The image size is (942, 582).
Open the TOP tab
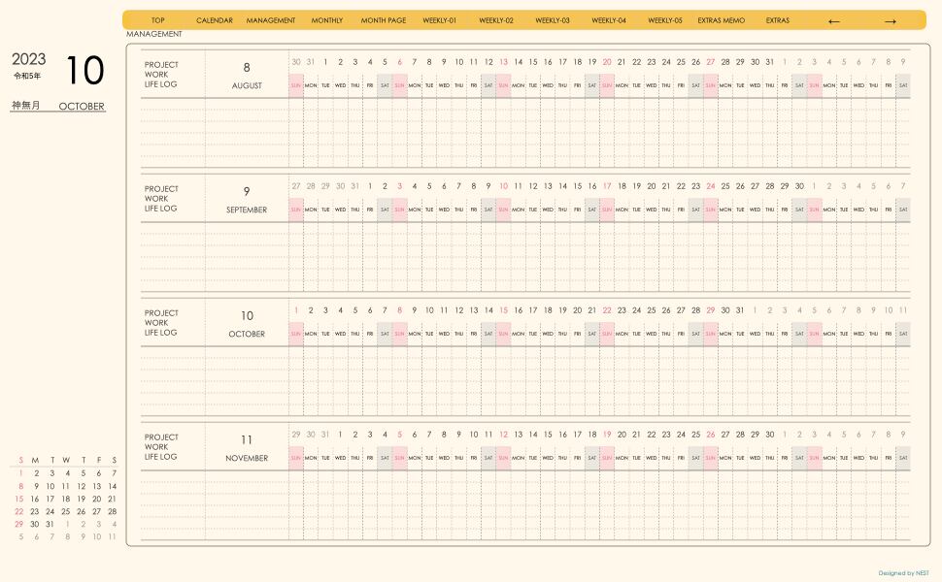158,20
